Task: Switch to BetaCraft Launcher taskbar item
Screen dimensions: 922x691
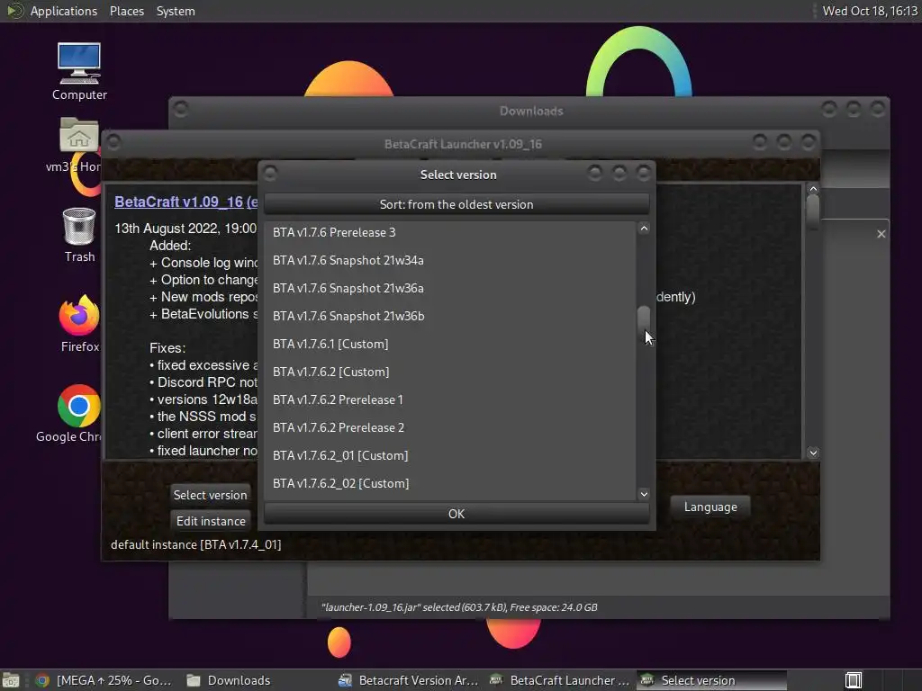Action: [560, 680]
